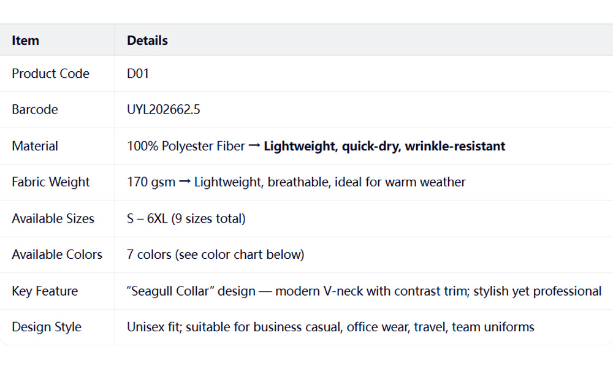Click the product code value "D01"
Image resolution: width=613 pixels, height=368 pixels.
(x=138, y=74)
